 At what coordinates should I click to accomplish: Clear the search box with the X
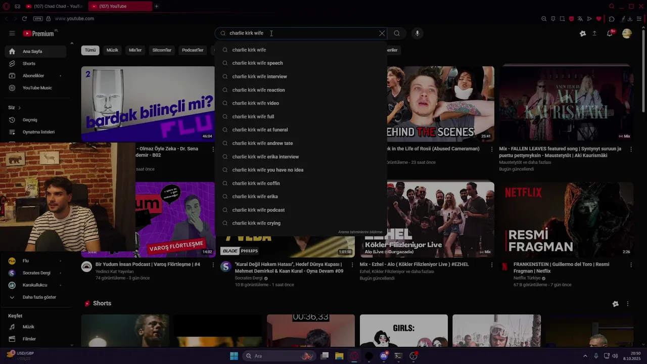coord(382,33)
